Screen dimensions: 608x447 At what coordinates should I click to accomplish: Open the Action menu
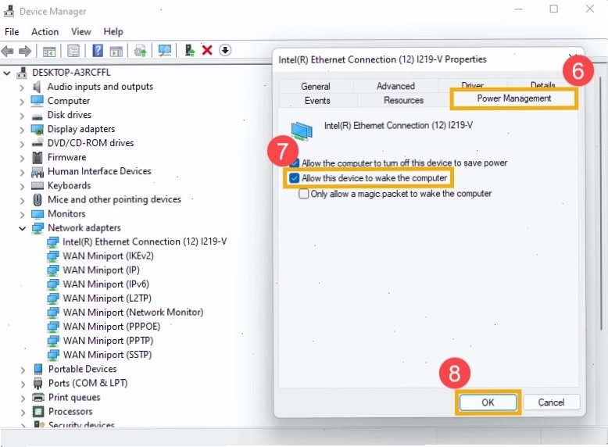click(45, 32)
